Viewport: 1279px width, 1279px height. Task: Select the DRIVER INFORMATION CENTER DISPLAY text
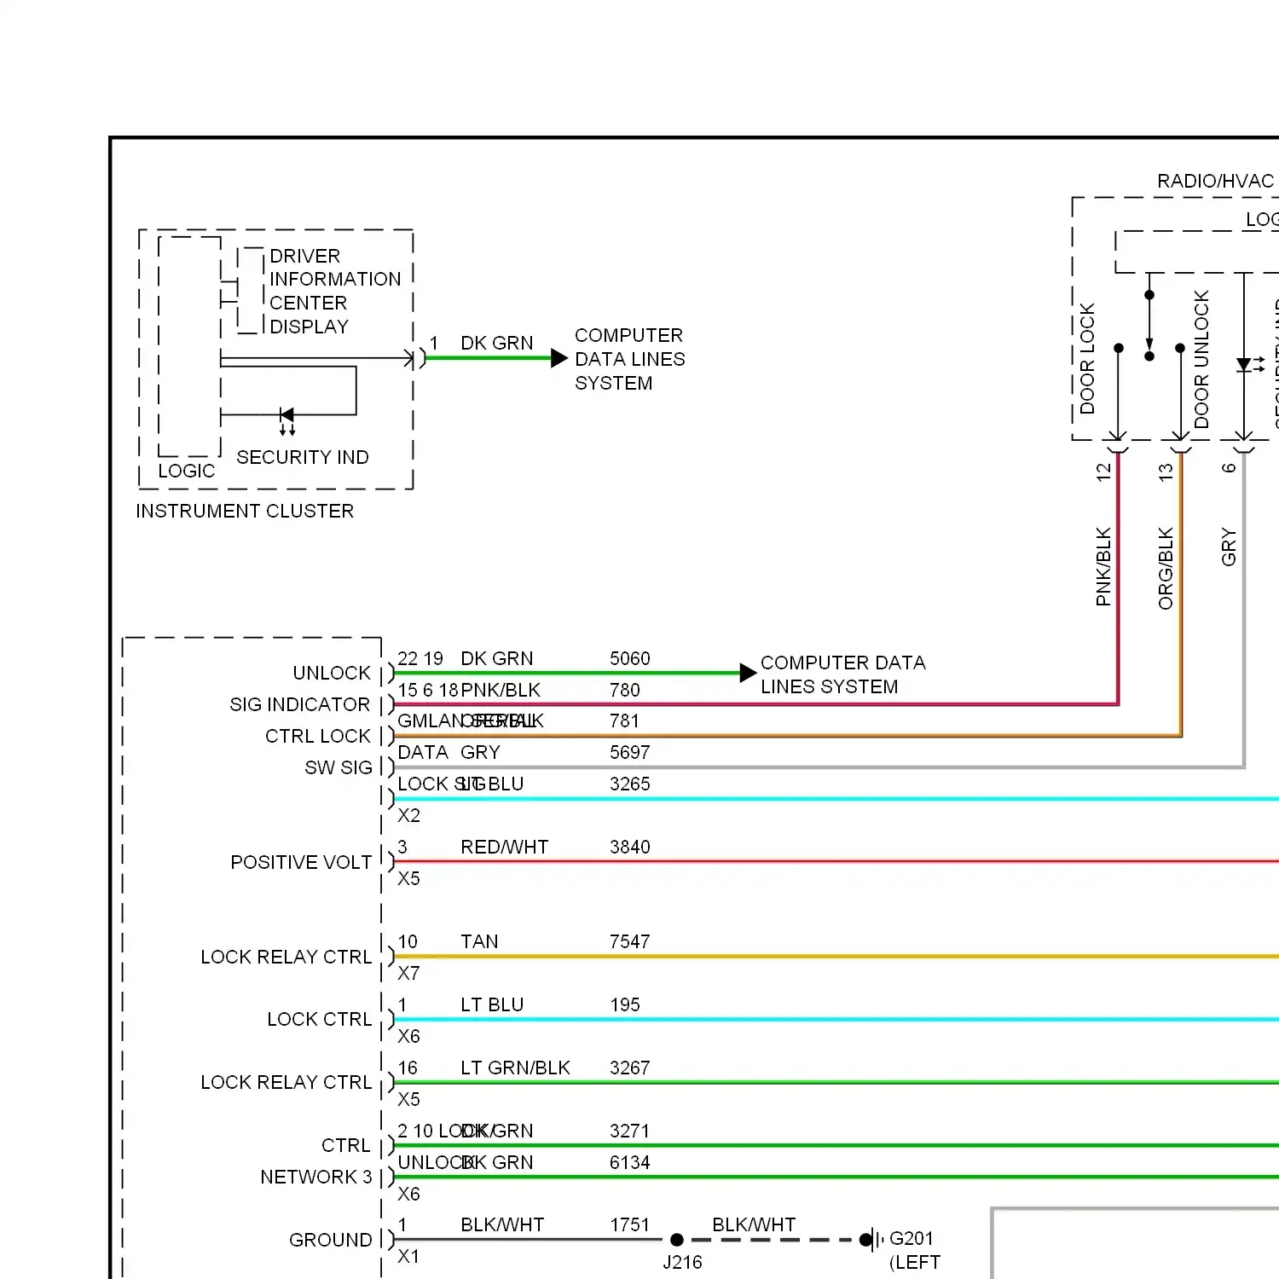(335, 292)
